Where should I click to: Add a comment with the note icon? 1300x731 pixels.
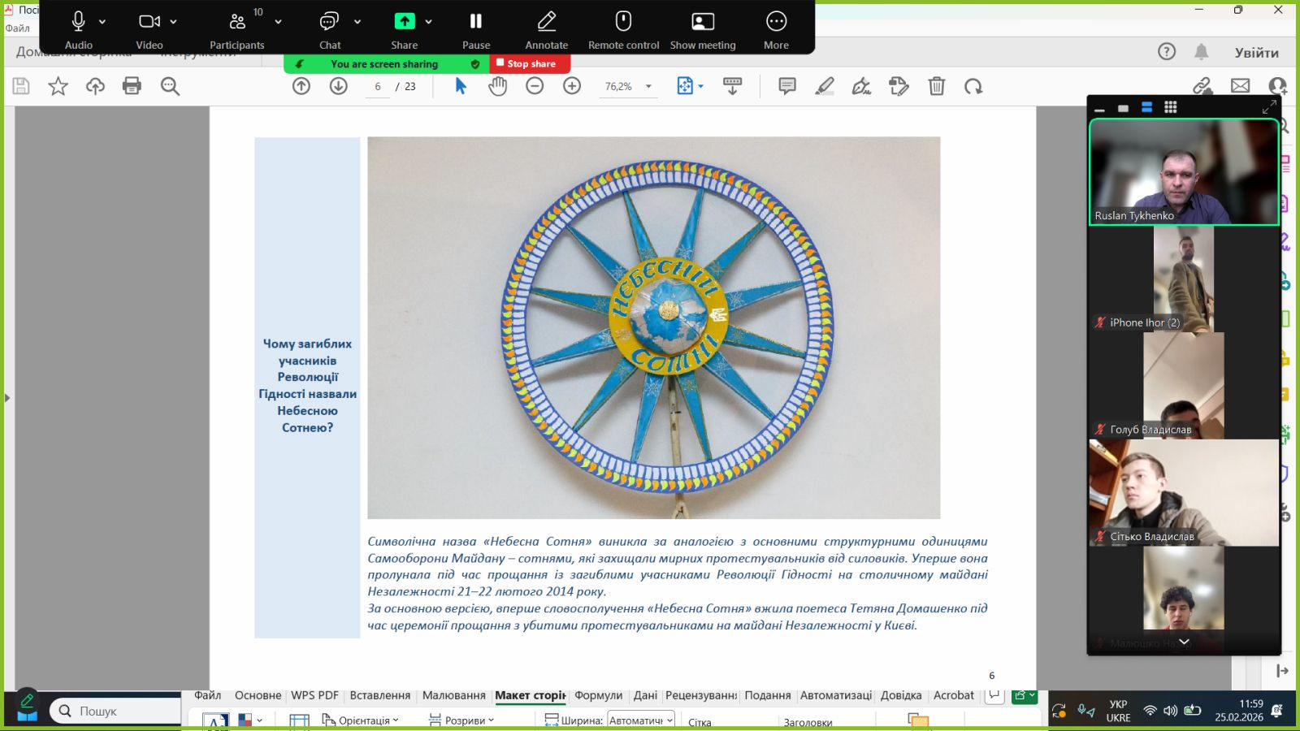point(787,86)
